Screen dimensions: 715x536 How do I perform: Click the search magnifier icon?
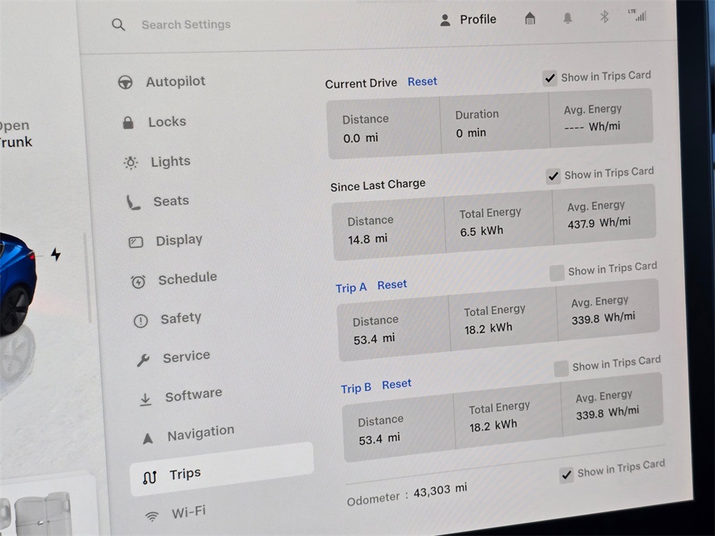click(x=119, y=24)
